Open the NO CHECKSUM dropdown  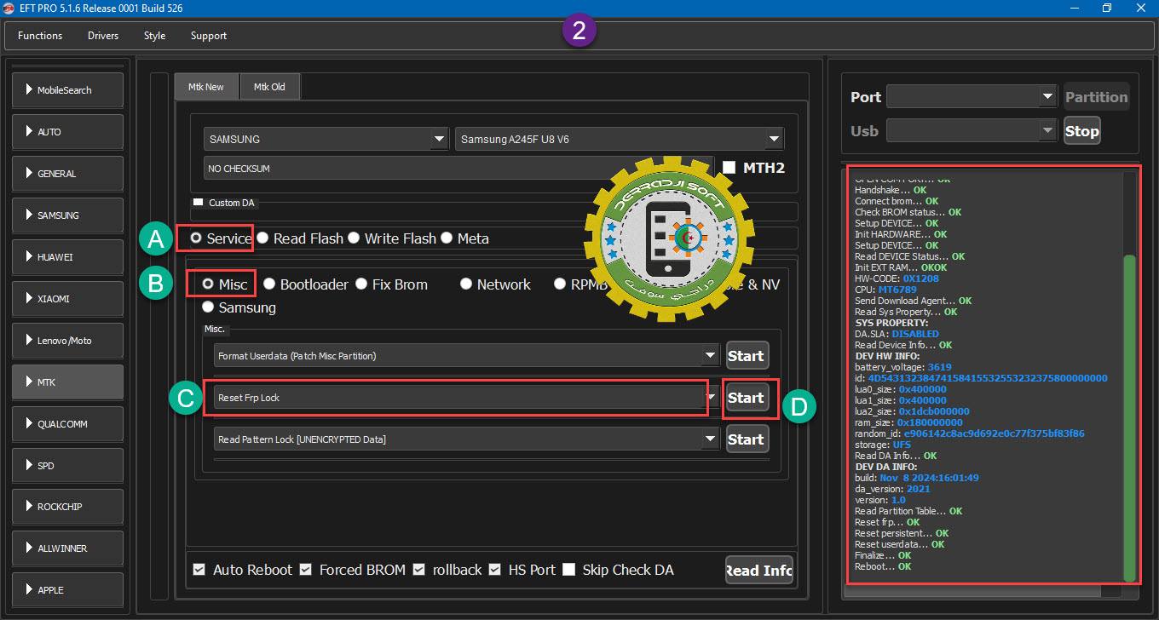[x=458, y=169]
